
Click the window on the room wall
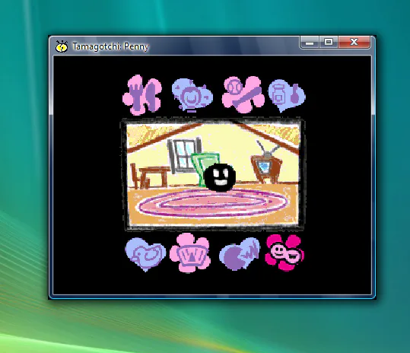tap(185, 154)
